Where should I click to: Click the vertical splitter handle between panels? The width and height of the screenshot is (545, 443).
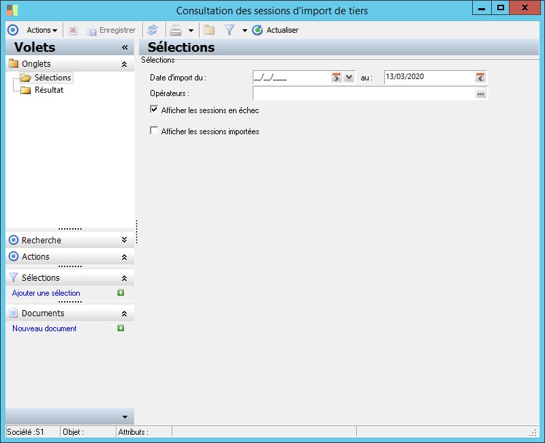[137, 232]
